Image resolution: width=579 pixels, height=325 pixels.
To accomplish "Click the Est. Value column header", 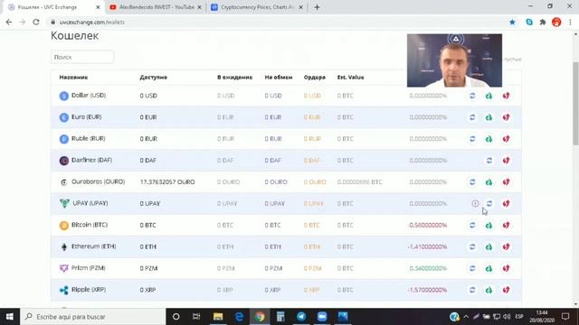I will [350, 78].
